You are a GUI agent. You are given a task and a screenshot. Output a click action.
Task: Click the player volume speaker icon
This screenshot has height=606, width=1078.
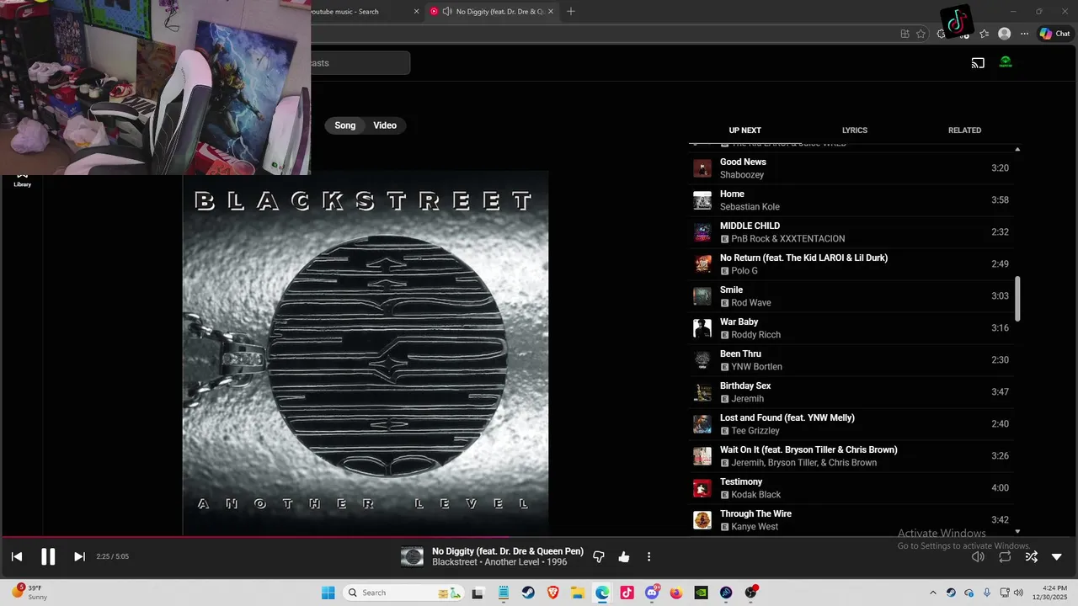pyautogui.click(x=978, y=556)
